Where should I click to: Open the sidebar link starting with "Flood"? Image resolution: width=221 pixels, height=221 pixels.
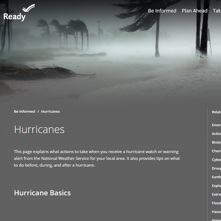tap(216, 203)
